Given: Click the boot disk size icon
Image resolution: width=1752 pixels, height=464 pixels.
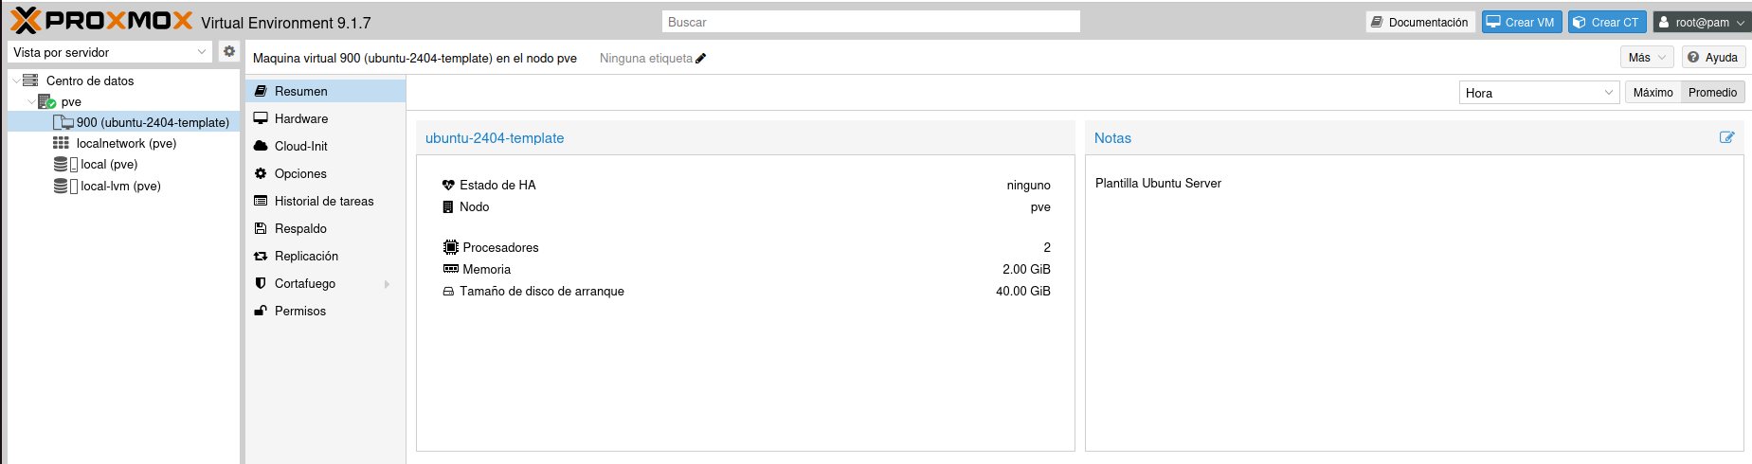Looking at the screenshot, I should (448, 291).
